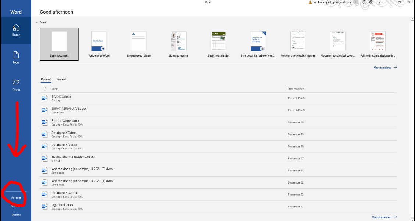
Task: Follow the More documents link
Action: 384,217
